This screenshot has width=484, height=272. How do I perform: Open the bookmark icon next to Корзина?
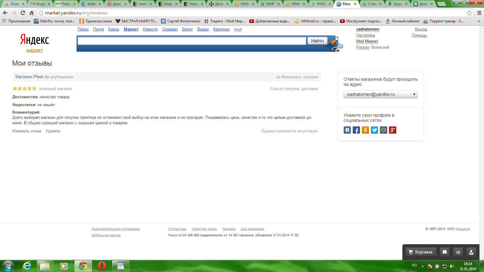(445, 252)
